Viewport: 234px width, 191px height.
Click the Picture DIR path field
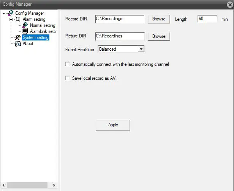tap(120, 36)
